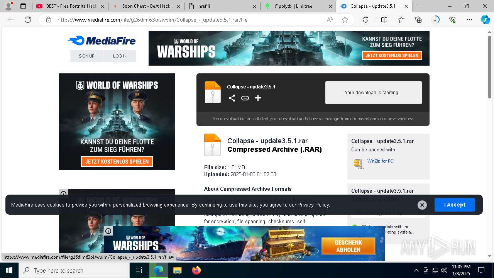Screen dimensions: 494x278
Task: Click the taskbar search box
Action: (x=74, y=270)
